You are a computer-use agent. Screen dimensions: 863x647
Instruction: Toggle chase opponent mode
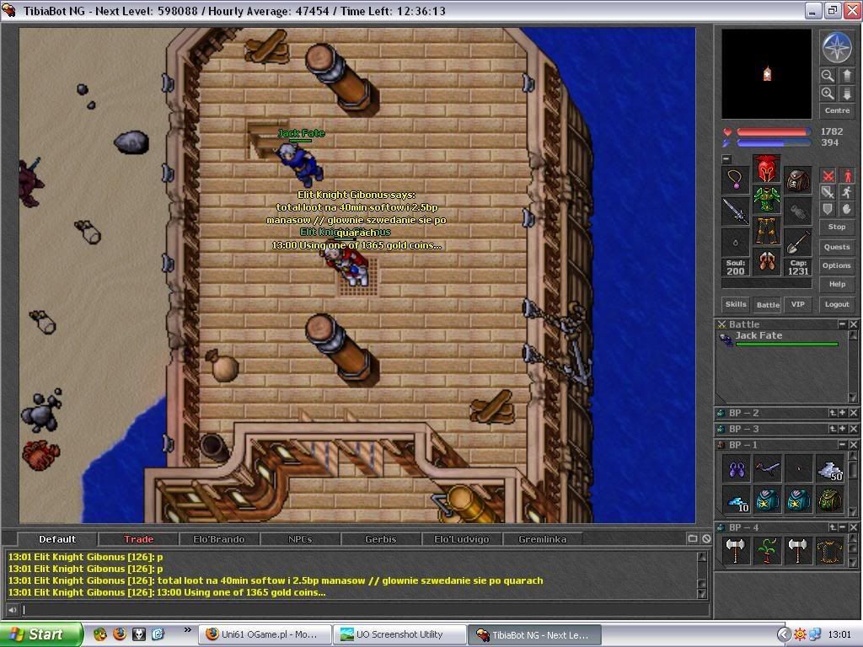coord(846,192)
